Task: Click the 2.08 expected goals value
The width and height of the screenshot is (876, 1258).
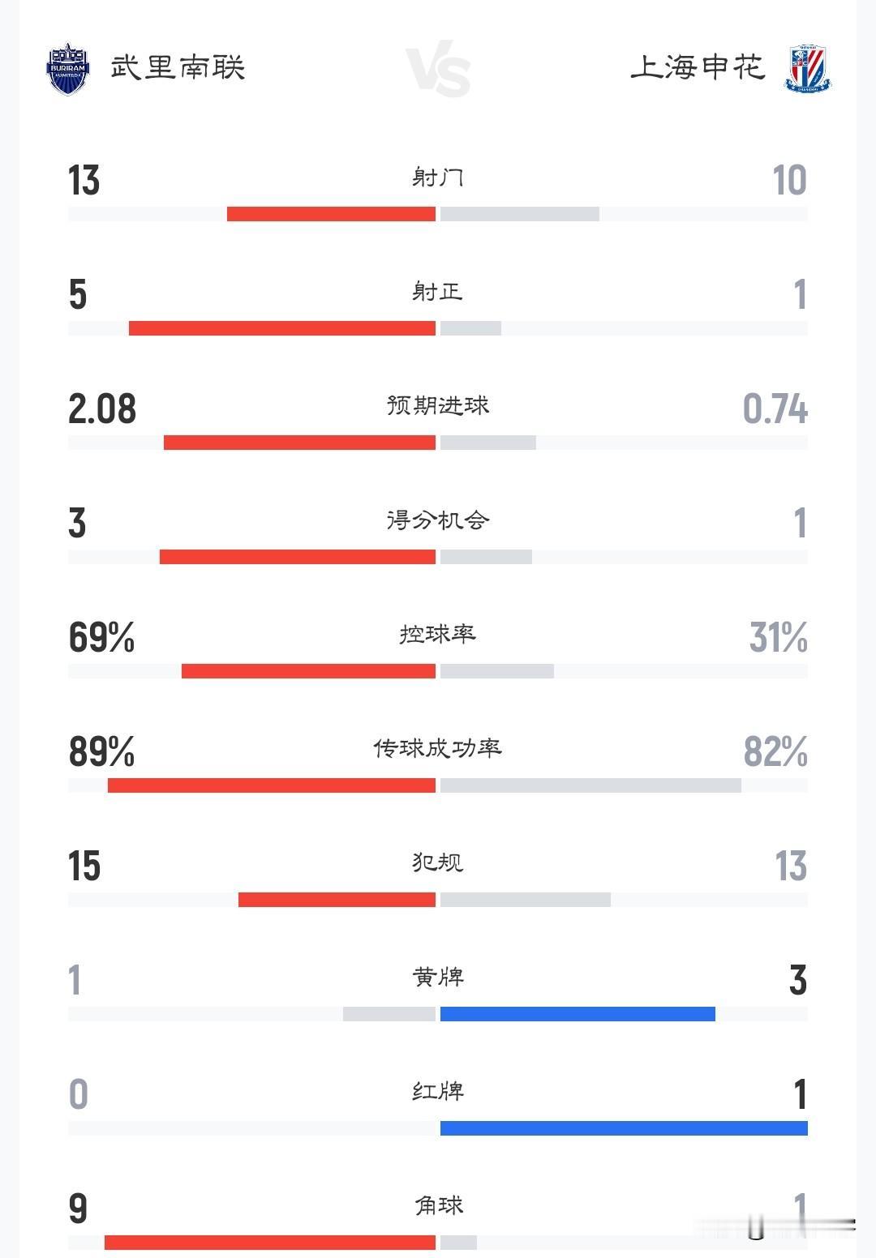Action: [102, 409]
